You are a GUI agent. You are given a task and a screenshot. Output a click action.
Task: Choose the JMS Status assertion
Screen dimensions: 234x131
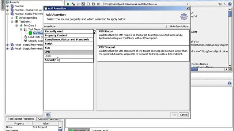tap(143, 37)
